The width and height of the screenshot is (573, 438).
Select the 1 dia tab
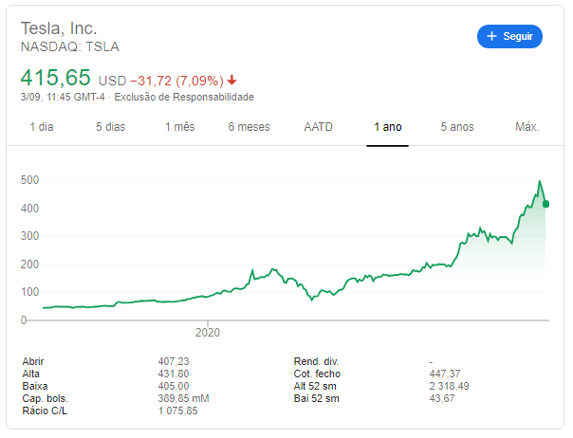pos(42,127)
